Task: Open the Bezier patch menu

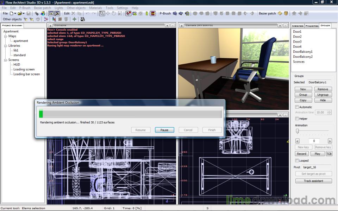Action: 43,8
